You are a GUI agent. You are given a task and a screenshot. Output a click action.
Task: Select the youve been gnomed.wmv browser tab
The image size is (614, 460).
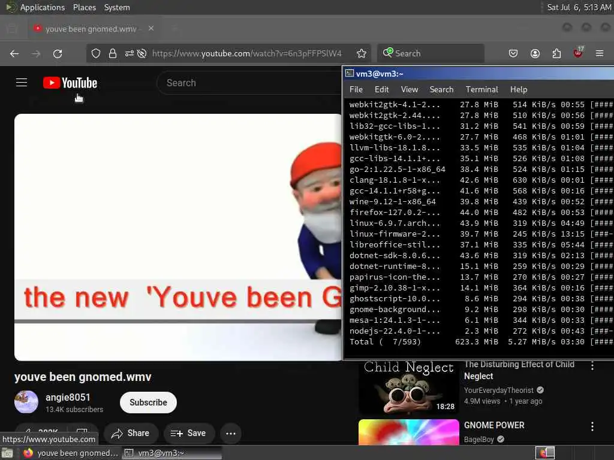coord(94,29)
